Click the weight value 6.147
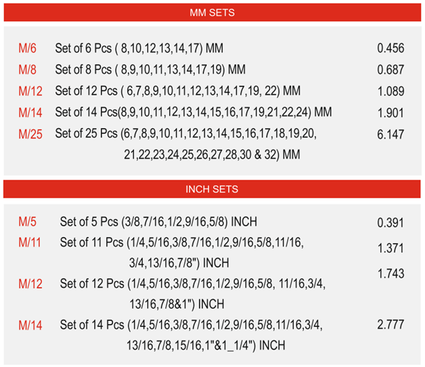This screenshot has height=367, width=425. coord(391,134)
